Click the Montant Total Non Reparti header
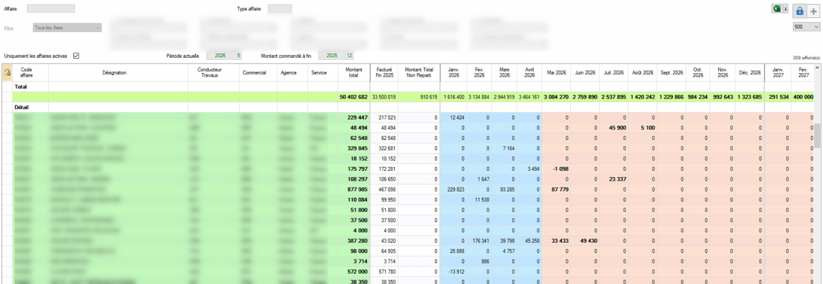The height and width of the screenshot is (284, 823). click(419, 73)
